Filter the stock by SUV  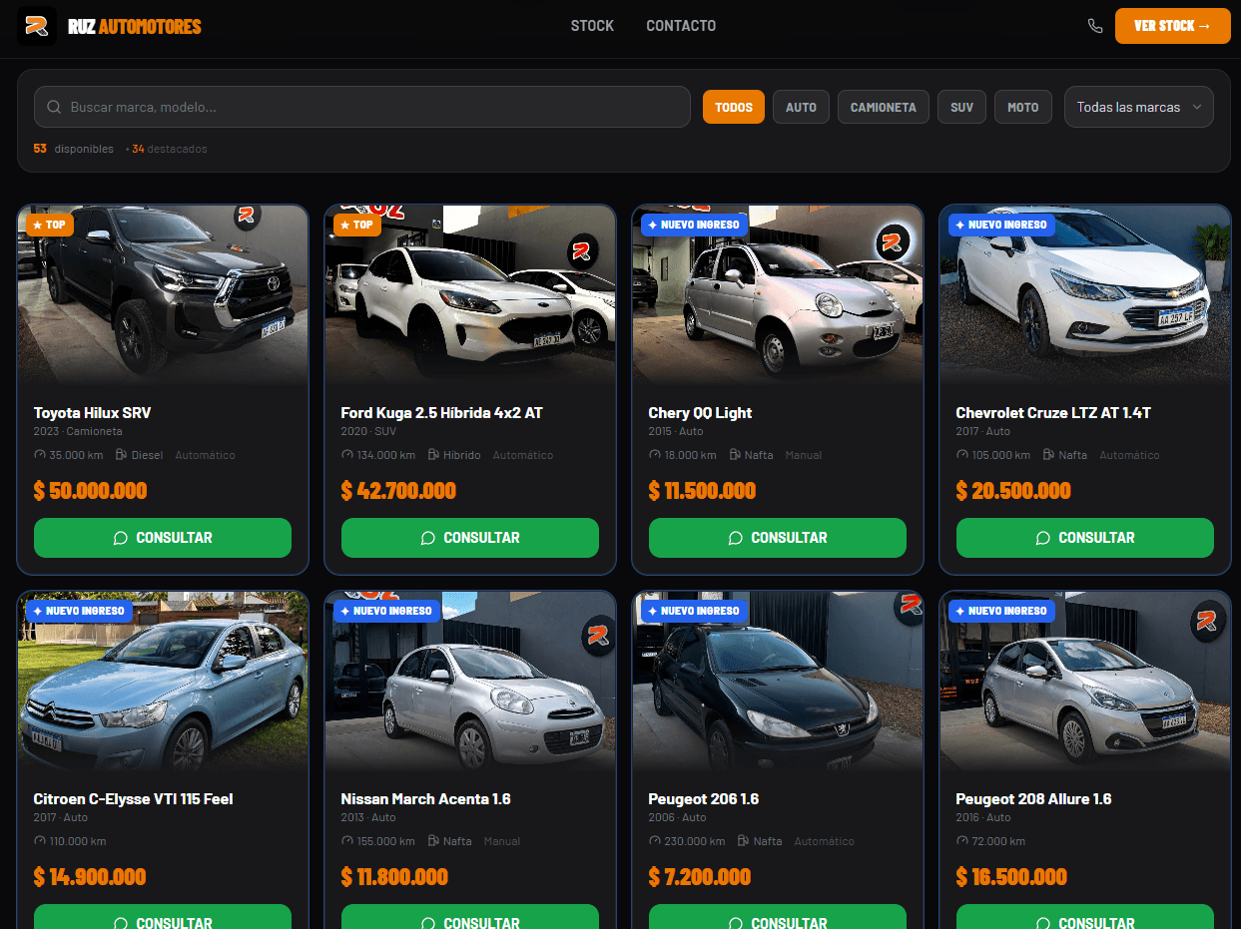pos(962,107)
